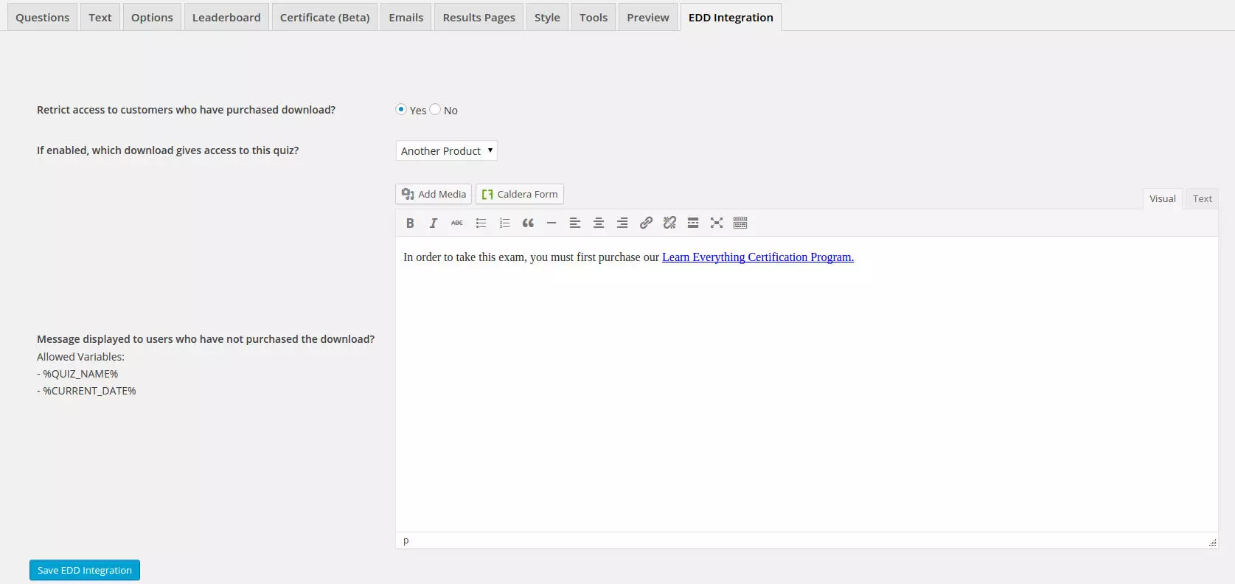Image resolution: width=1235 pixels, height=584 pixels.
Task: Switch editor to Text (HTML) tab
Action: pyautogui.click(x=1203, y=198)
